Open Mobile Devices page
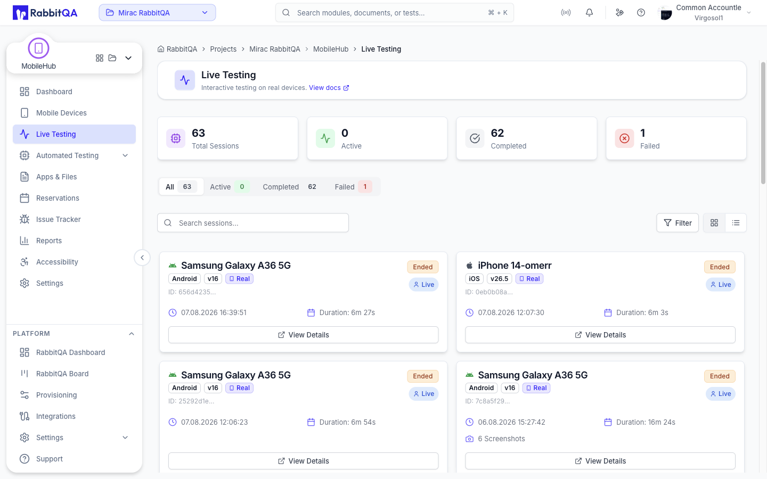The height and width of the screenshot is (479, 767). pos(74,113)
